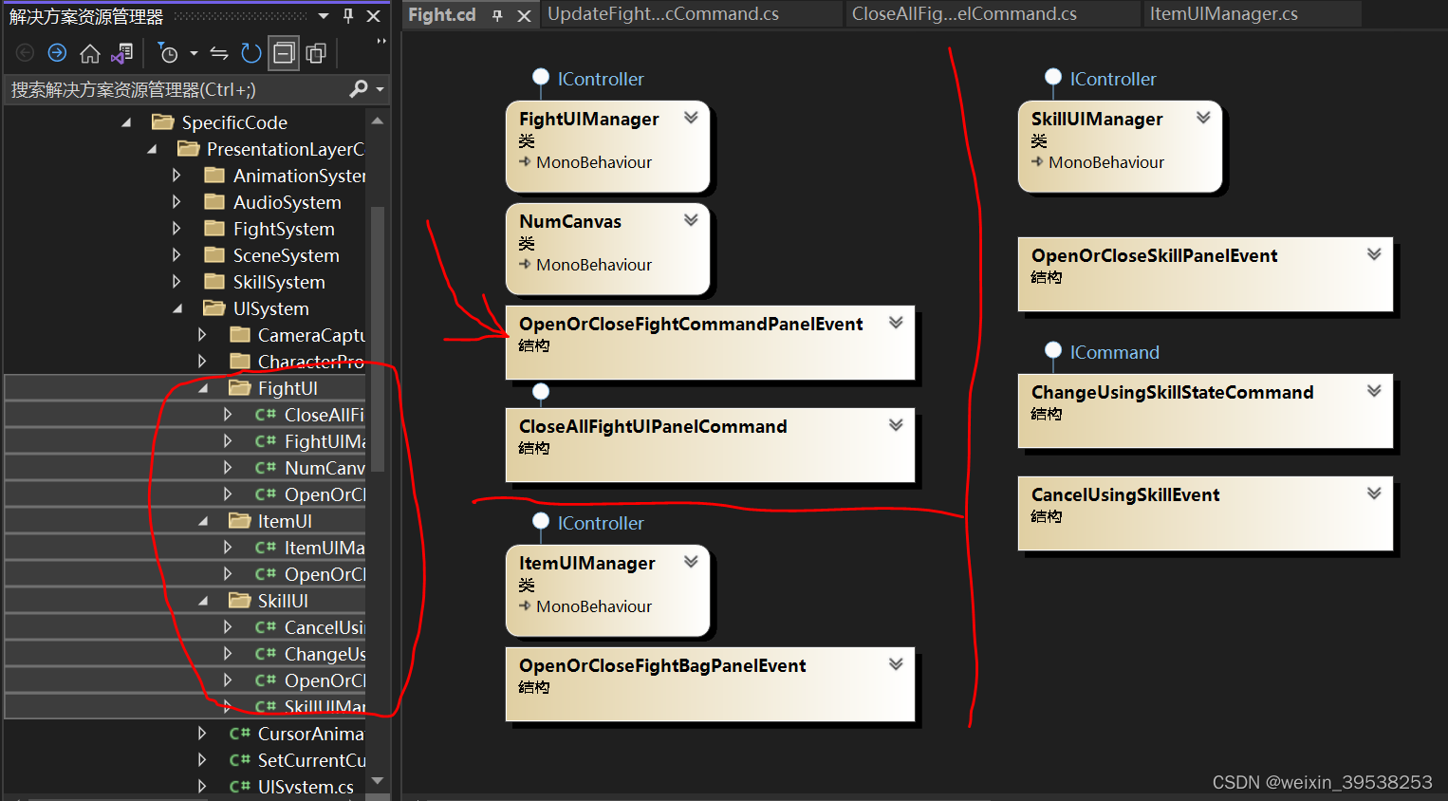Toggle the Solution Explorer auto-hide pin
The image size is (1448, 801).
coord(348,16)
